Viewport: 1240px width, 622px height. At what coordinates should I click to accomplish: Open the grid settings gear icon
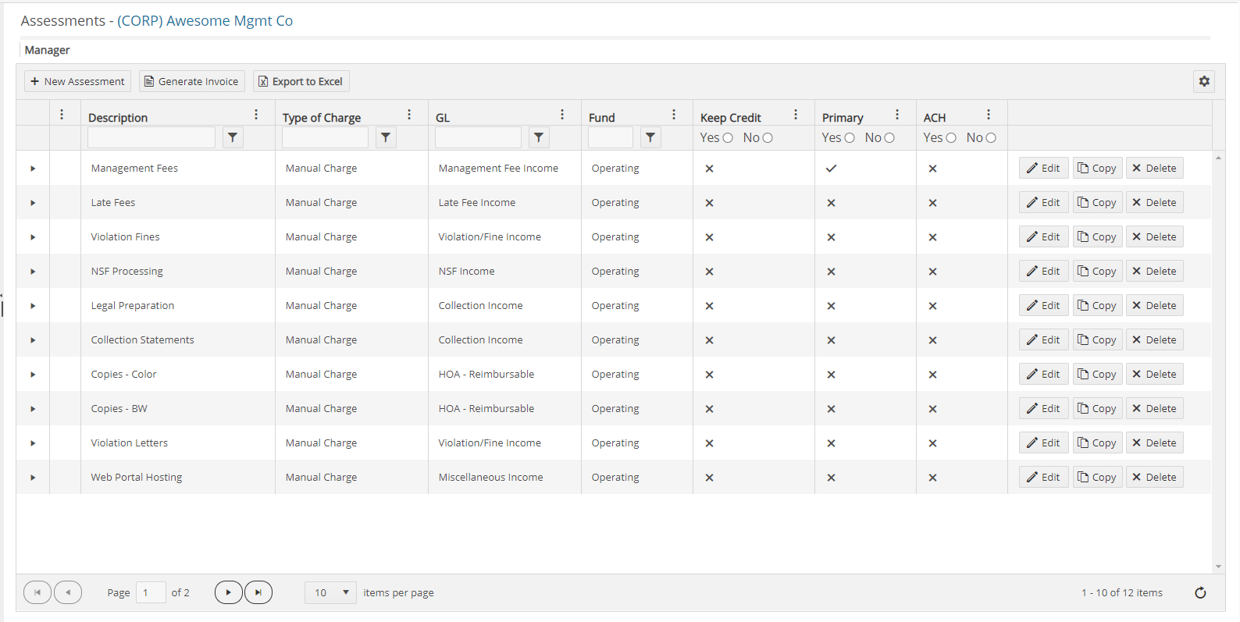click(x=1204, y=81)
